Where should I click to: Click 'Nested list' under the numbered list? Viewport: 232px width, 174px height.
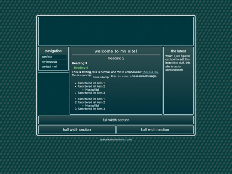click(x=92, y=106)
